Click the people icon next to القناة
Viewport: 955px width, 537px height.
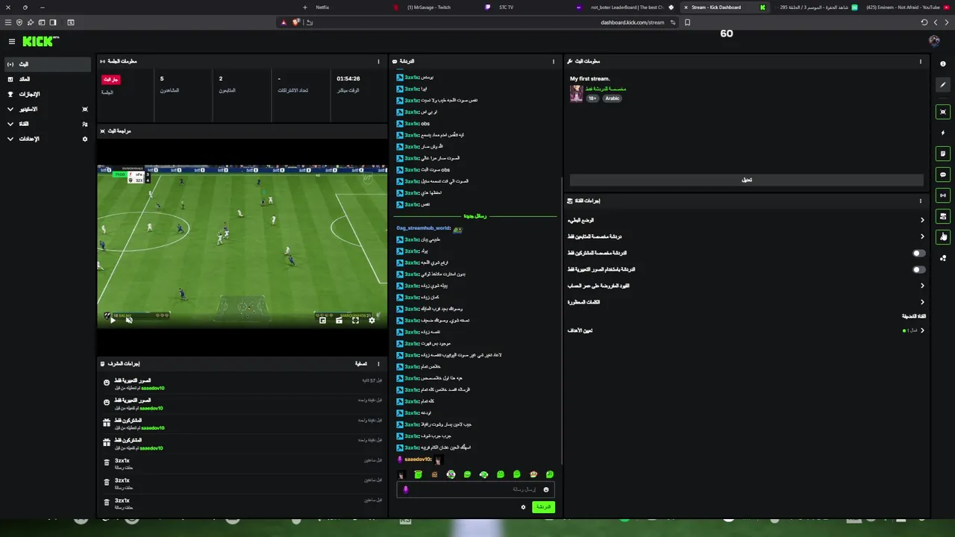tap(85, 124)
